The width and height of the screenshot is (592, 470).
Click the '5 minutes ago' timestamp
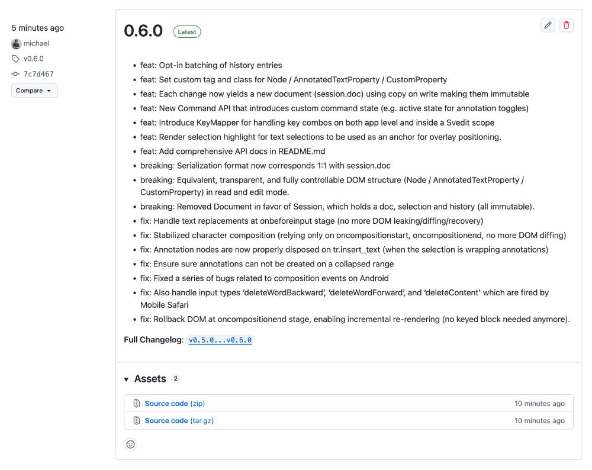(38, 28)
